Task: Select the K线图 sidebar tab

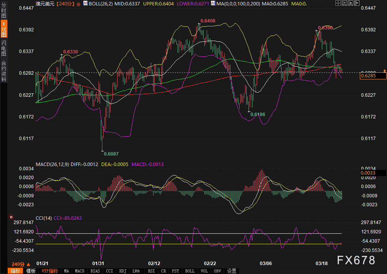Action: [3, 29]
